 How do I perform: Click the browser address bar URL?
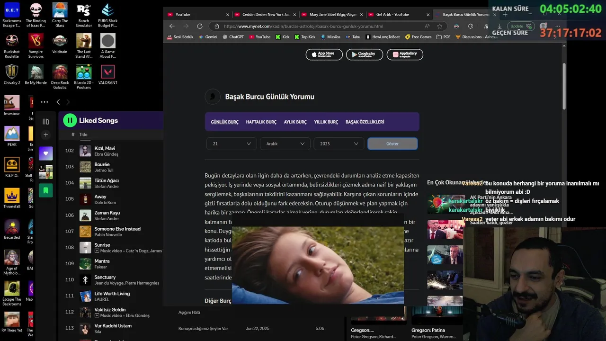coord(303,26)
